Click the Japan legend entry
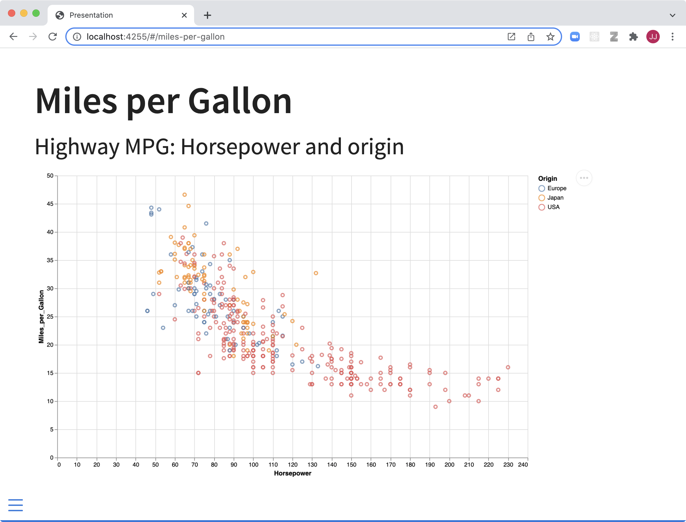This screenshot has width=686, height=522. click(555, 198)
